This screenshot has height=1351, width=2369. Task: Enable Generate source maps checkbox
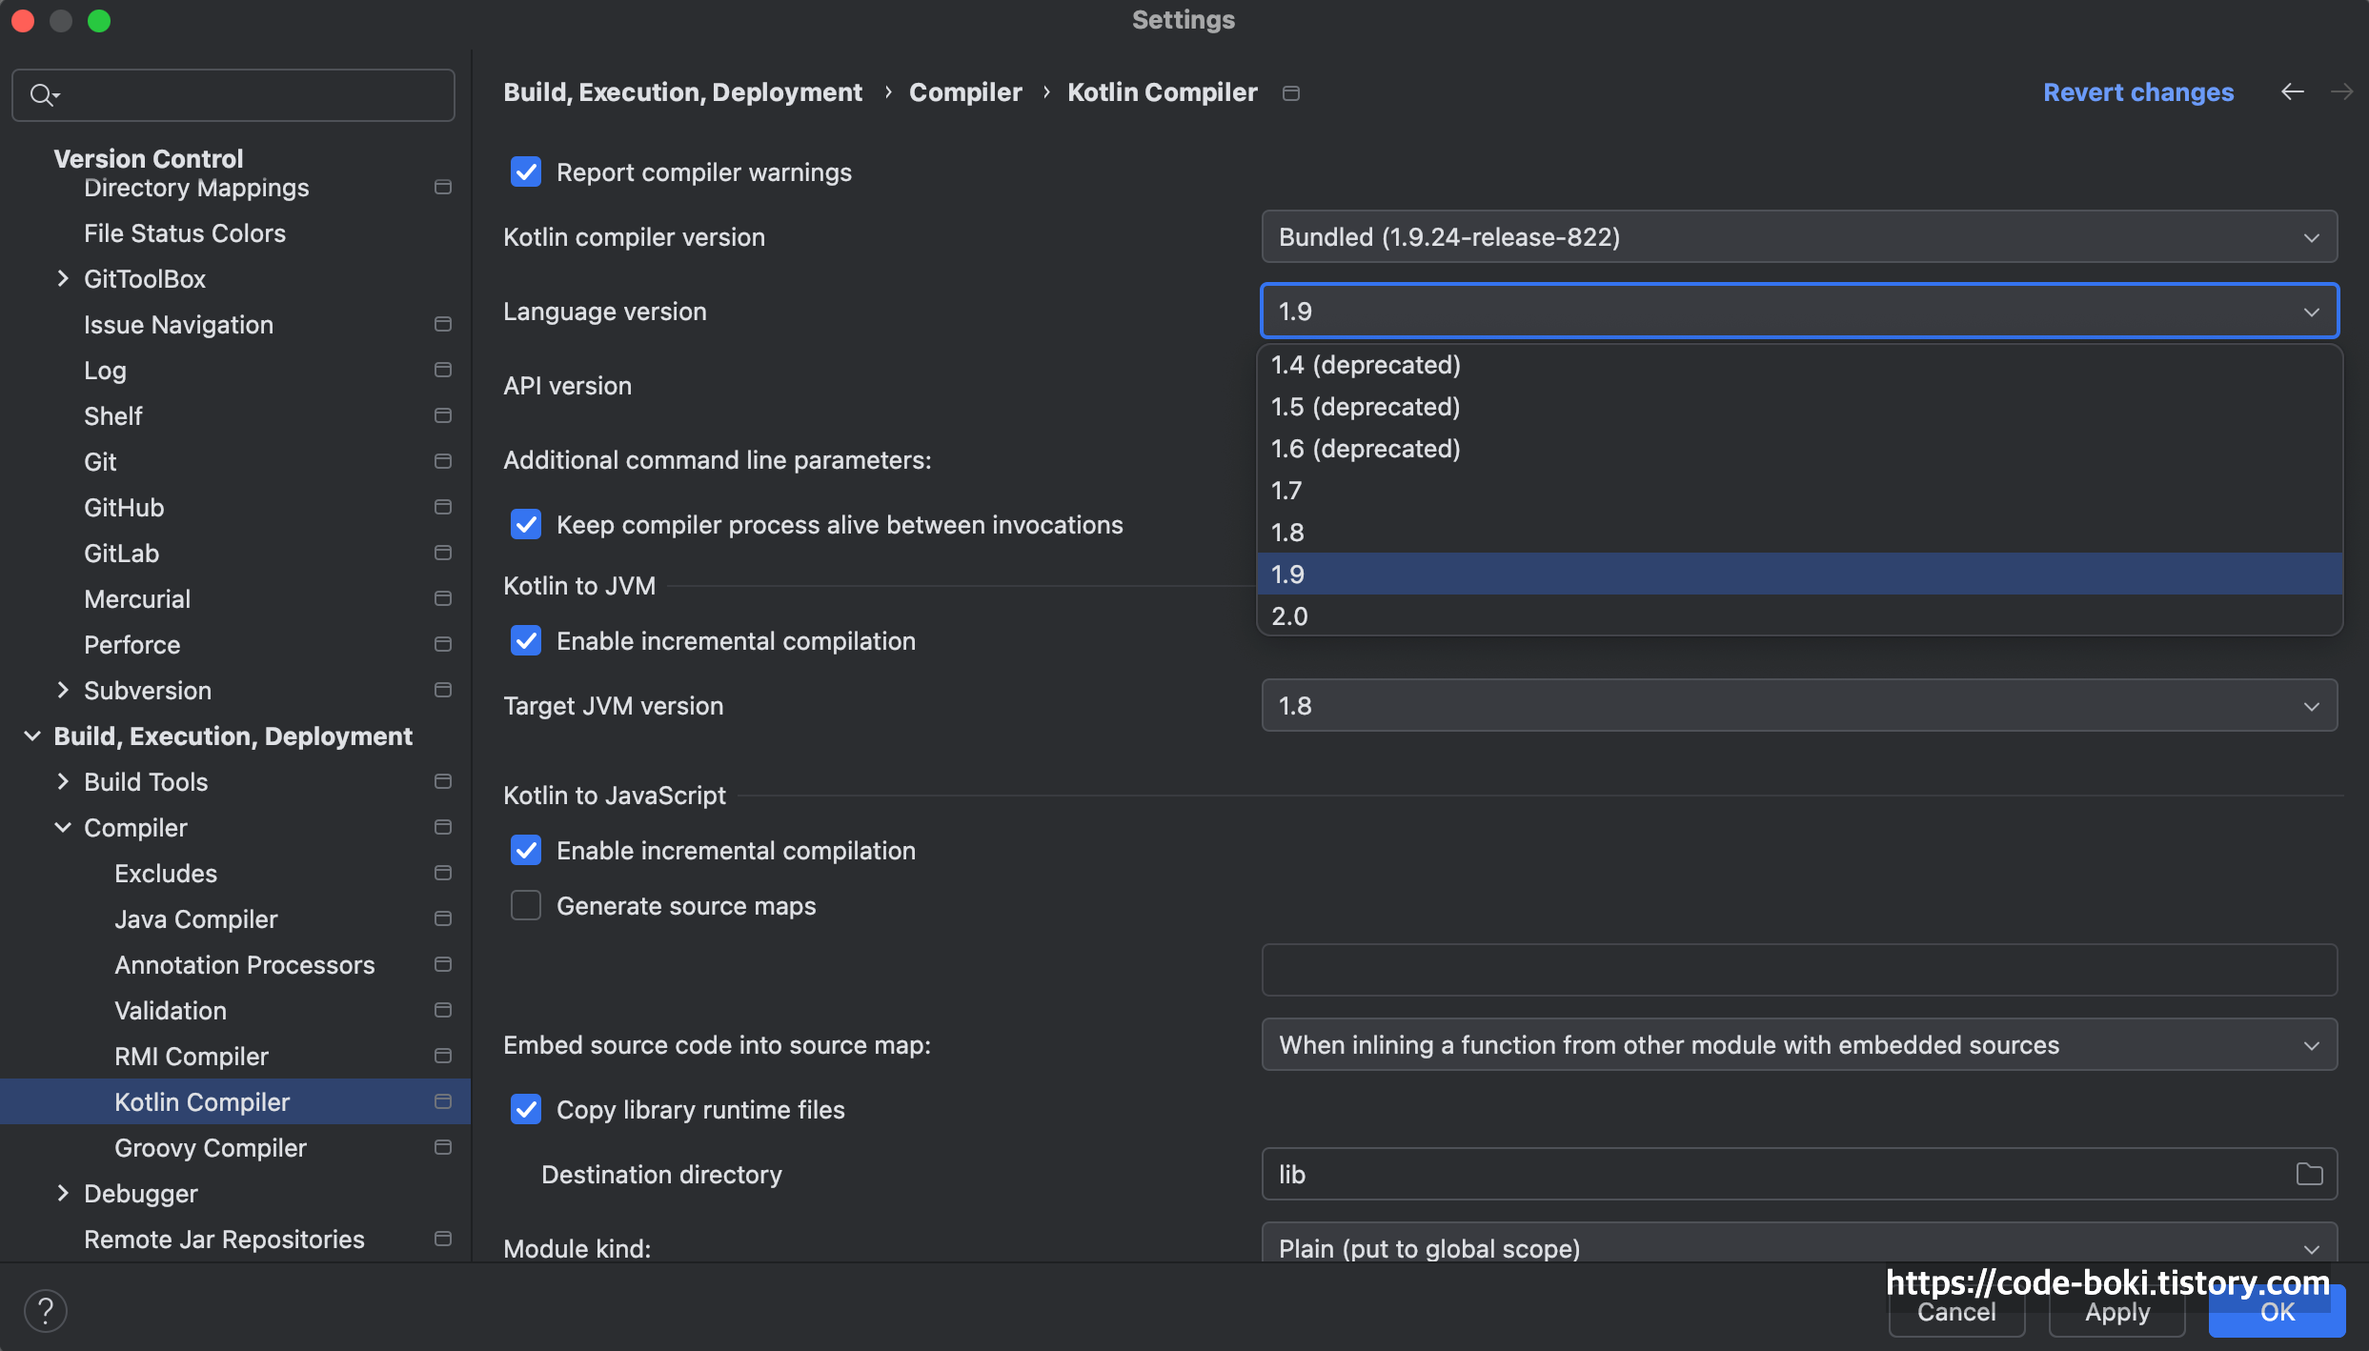[x=526, y=905]
